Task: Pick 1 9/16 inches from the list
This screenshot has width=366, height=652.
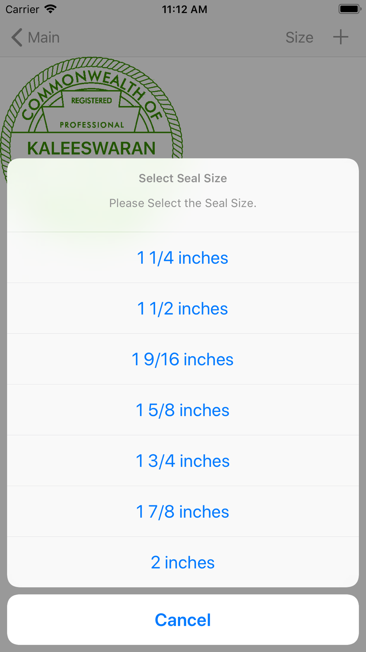Action: pyautogui.click(x=183, y=359)
